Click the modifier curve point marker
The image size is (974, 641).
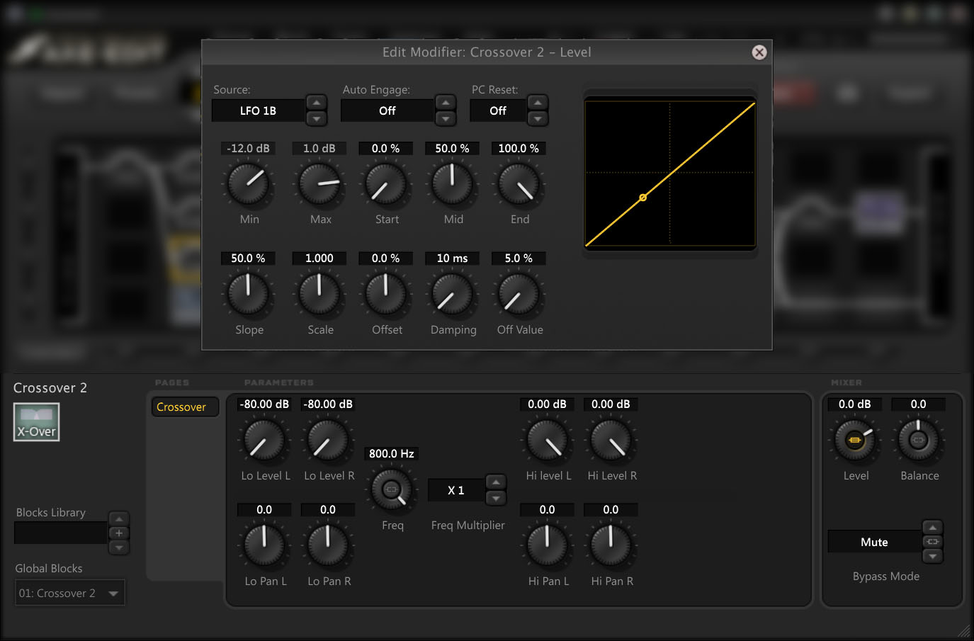643,198
